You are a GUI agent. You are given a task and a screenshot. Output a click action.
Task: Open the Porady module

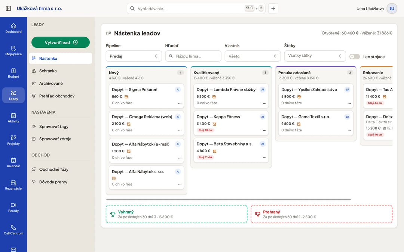pyautogui.click(x=13, y=207)
